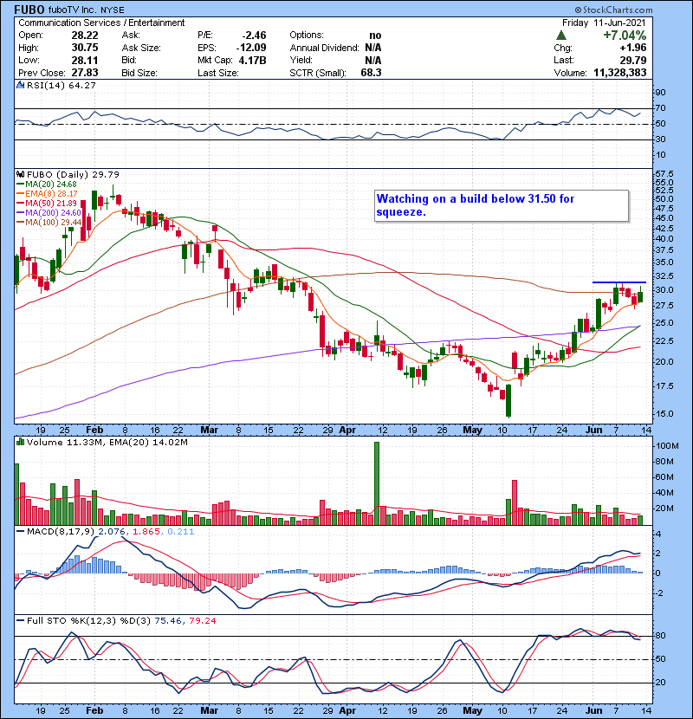Click the date Friday 11-Jun-2021

pyautogui.click(x=604, y=23)
